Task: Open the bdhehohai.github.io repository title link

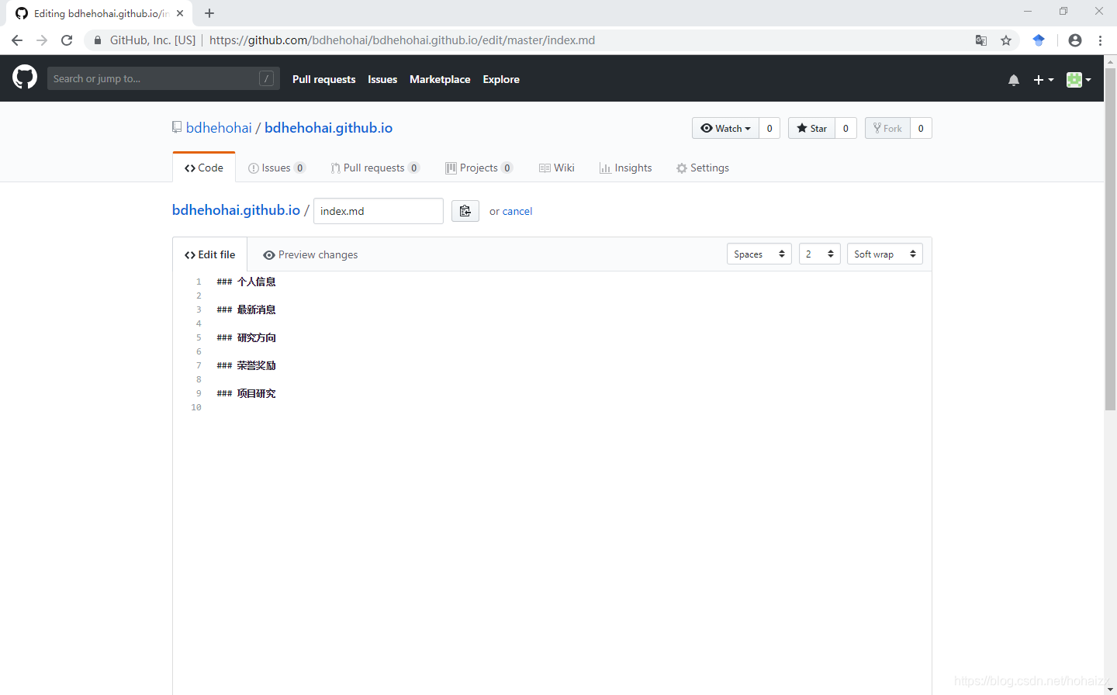Action: coord(328,128)
